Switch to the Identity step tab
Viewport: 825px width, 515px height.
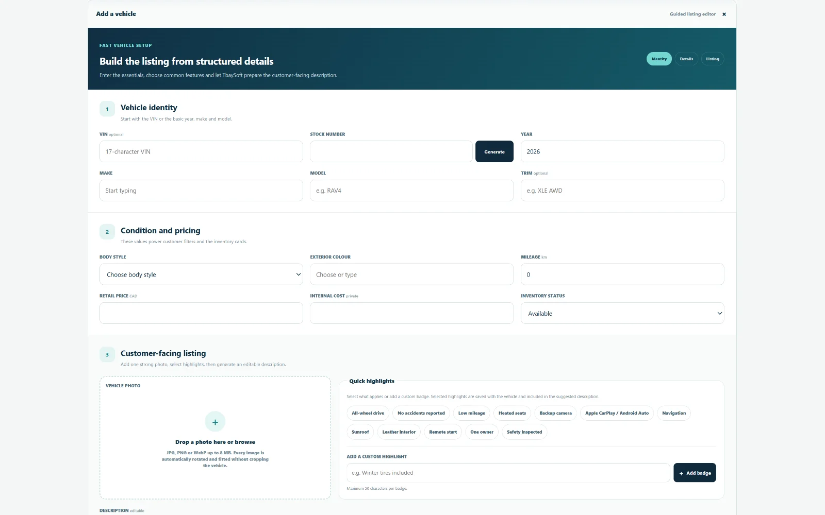[x=659, y=59]
